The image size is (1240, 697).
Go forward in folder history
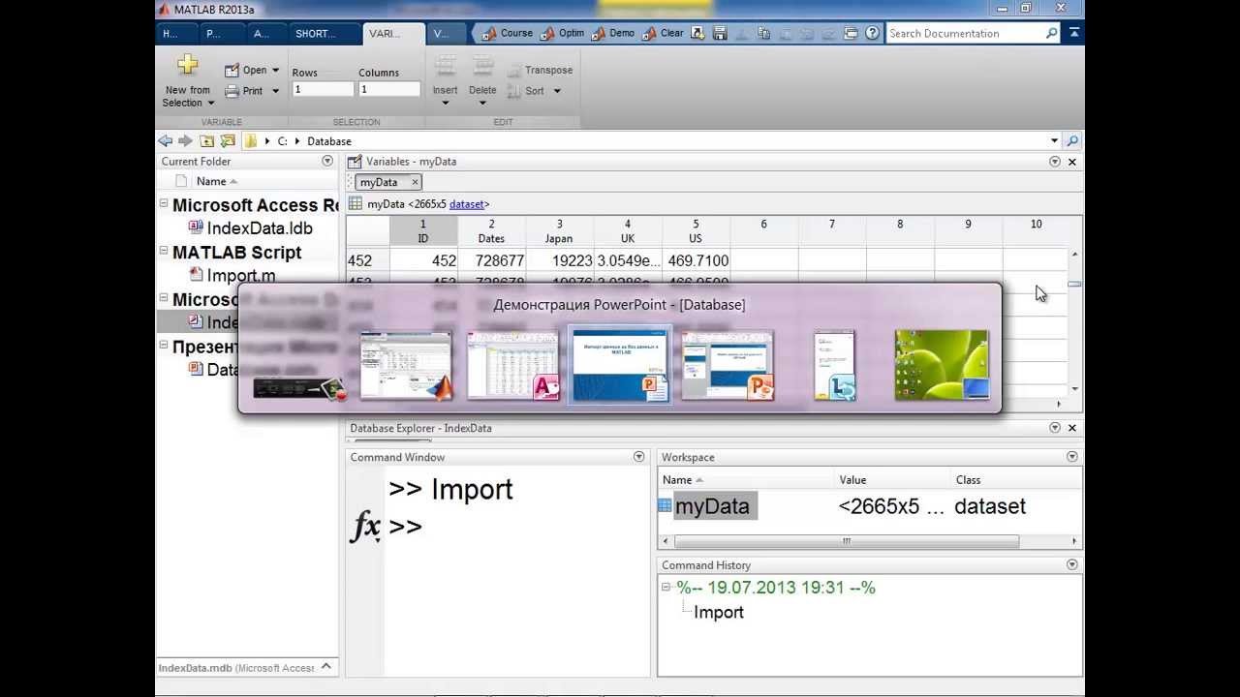coord(185,141)
